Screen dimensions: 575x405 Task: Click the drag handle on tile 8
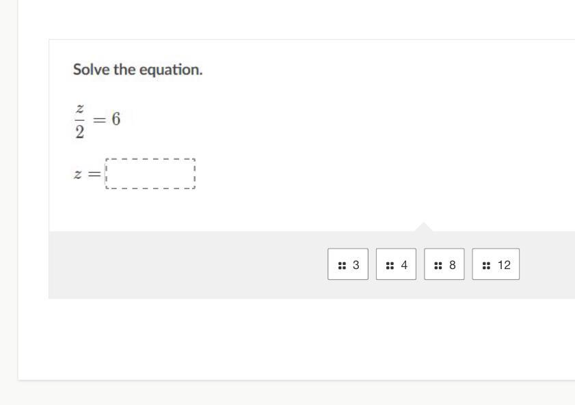point(438,265)
